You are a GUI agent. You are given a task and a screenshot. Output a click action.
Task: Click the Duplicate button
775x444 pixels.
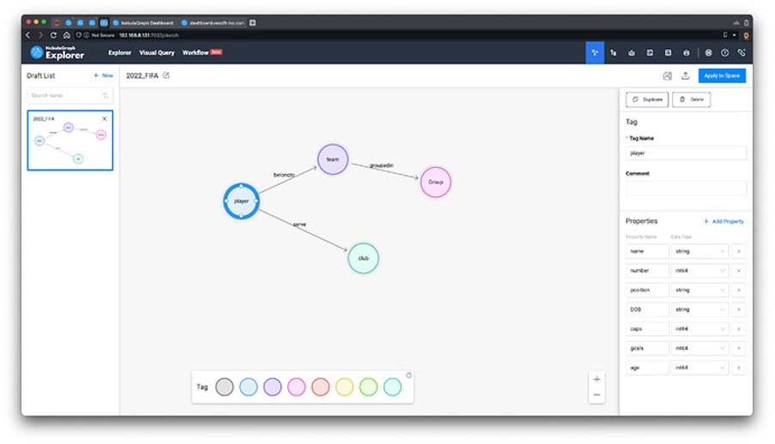click(x=647, y=99)
